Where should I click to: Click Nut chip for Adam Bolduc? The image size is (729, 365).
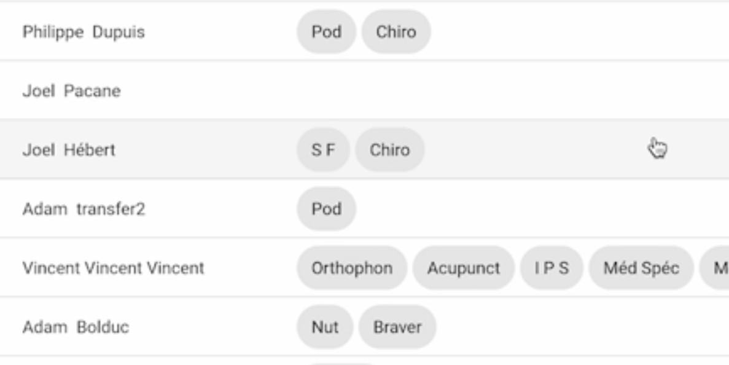point(325,327)
